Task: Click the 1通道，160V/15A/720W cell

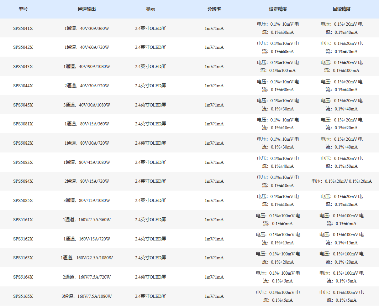Action: point(87,239)
